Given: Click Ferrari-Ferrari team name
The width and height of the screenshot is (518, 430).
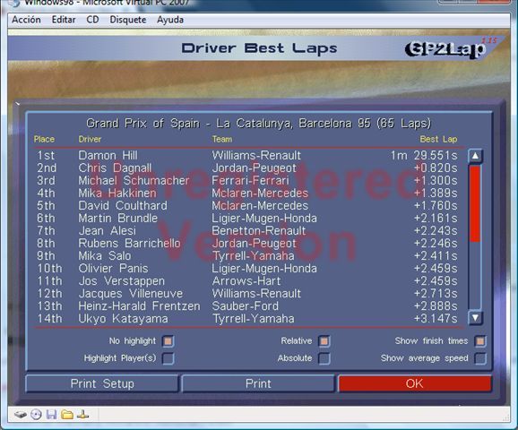Looking at the screenshot, I should coord(250,180).
